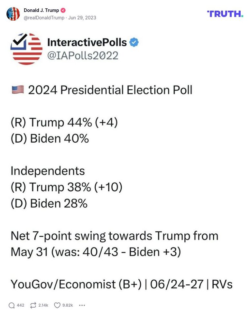This screenshot has width=250, height=315.
Task: Click the TRUTH logo in the top corner
Action: (225, 14)
